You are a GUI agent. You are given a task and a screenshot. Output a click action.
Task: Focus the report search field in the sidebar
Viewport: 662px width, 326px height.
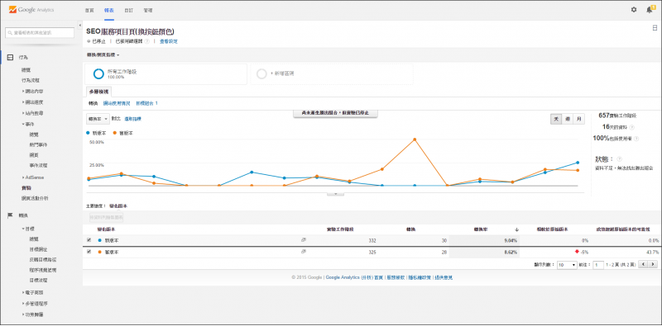(x=39, y=32)
